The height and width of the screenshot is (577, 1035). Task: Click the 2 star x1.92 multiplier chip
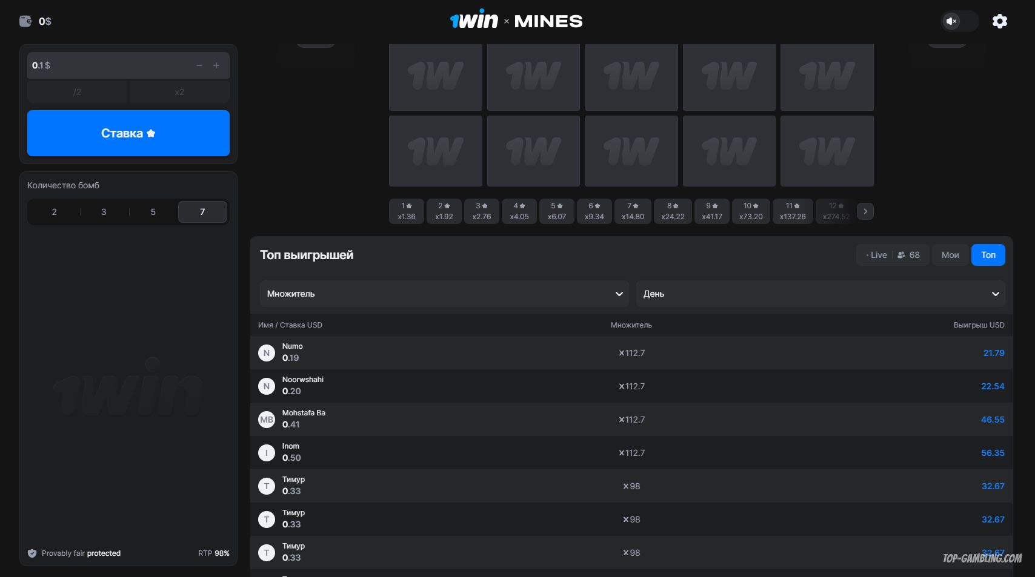click(444, 211)
